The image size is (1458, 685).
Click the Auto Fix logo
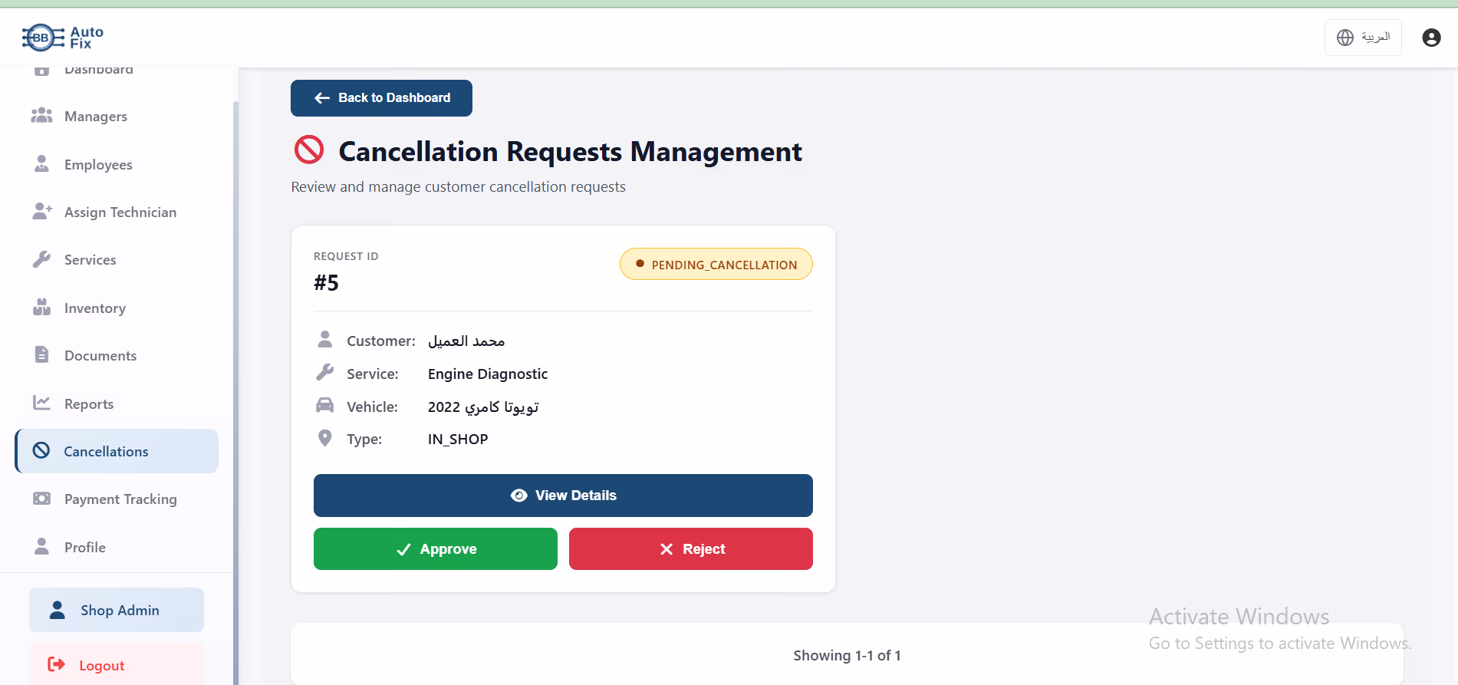point(63,38)
